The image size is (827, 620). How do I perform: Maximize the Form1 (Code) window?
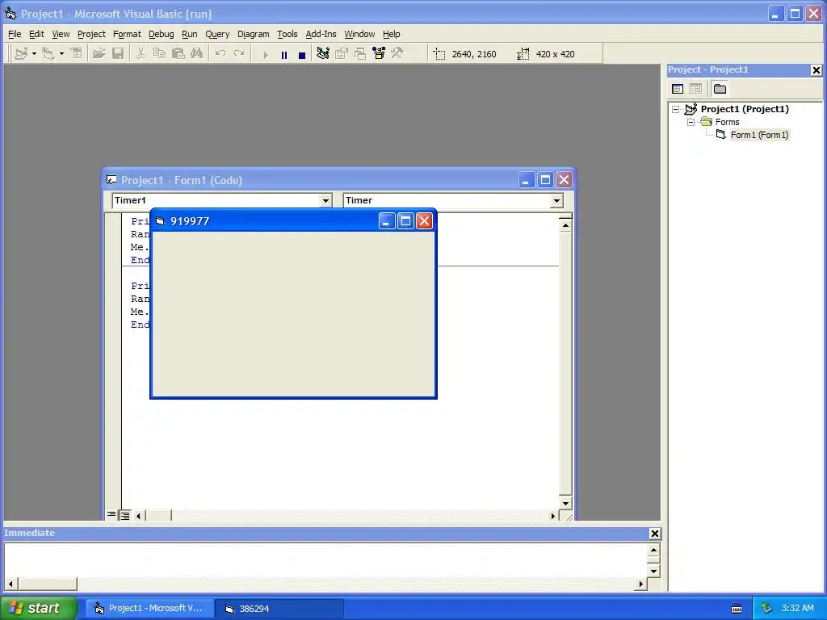click(x=545, y=180)
